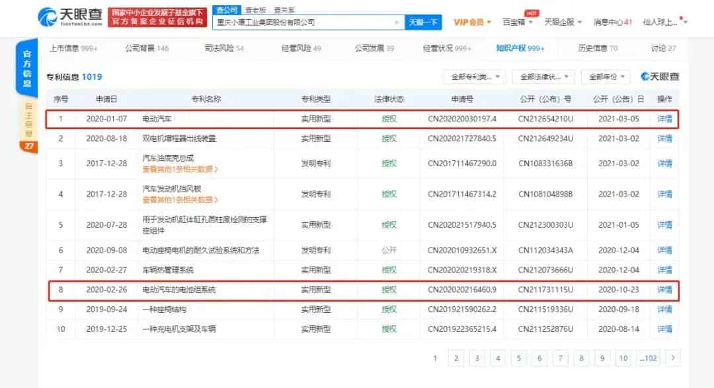714x388 pixels.
Task: Open 详情 for 双电机增程器出线装置
Action: 664,139
